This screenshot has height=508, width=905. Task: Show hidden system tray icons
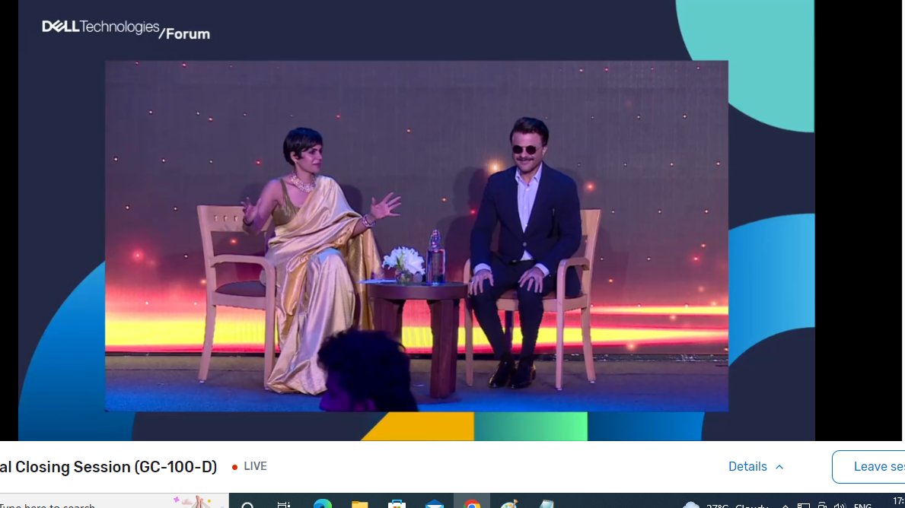click(x=785, y=506)
